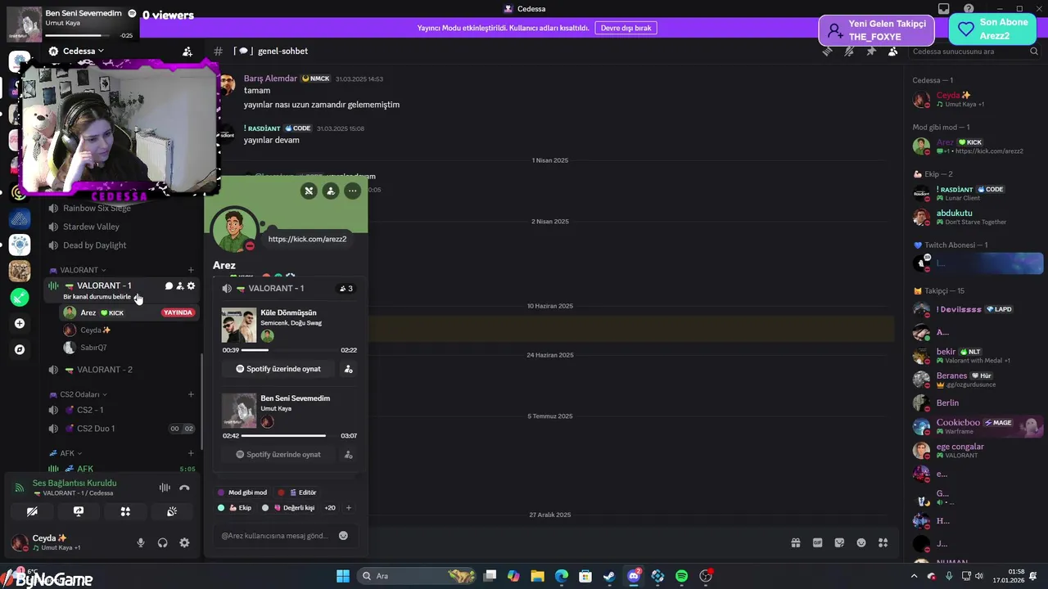Click Mod gibi mod role tag
Image resolution: width=1048 pixels, height=589 pixels.
[x=242, y=492]
